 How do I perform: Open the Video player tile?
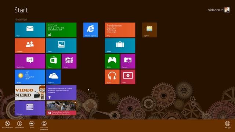point(128,77)
